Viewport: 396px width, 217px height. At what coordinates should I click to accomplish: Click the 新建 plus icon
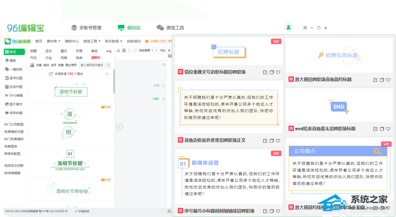click(x=164, y=86)
